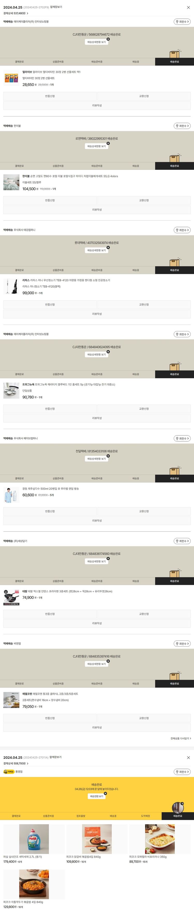Expand payment details for 508,700원

tap(16, 764)
